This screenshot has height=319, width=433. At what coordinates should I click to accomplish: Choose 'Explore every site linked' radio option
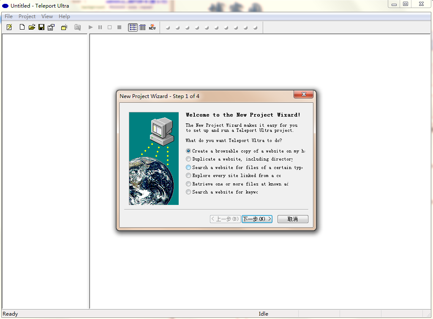(188, 176)
